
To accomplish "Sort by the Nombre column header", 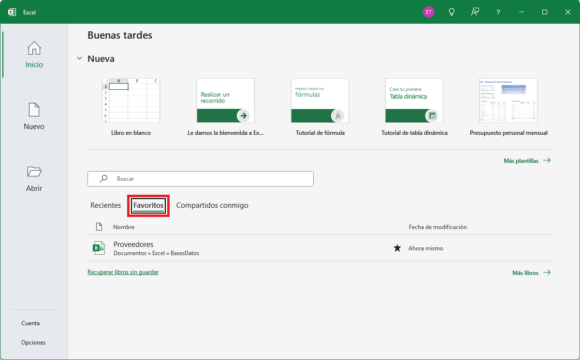I will (x=124, y=227).
